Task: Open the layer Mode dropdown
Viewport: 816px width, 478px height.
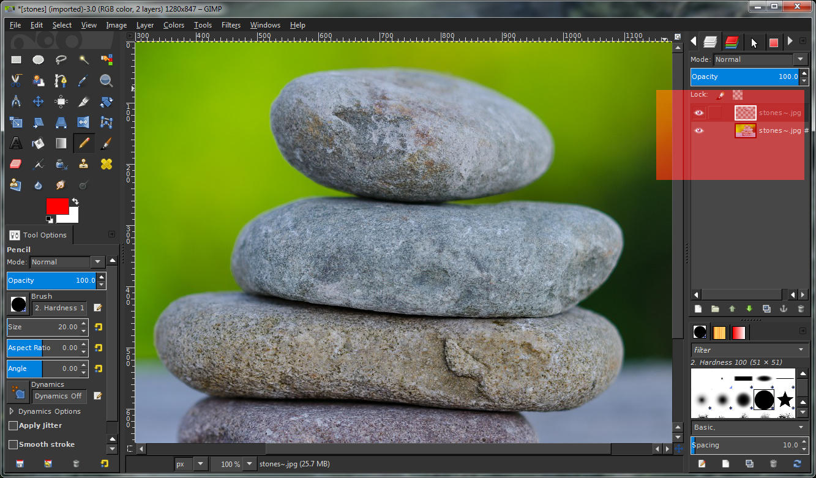Action: (x=761, y=59)
